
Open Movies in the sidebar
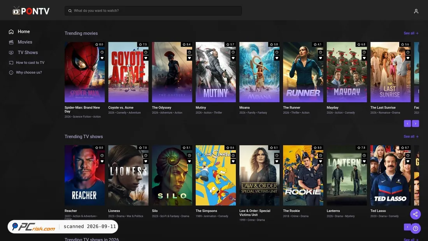(x=25, y=42)
